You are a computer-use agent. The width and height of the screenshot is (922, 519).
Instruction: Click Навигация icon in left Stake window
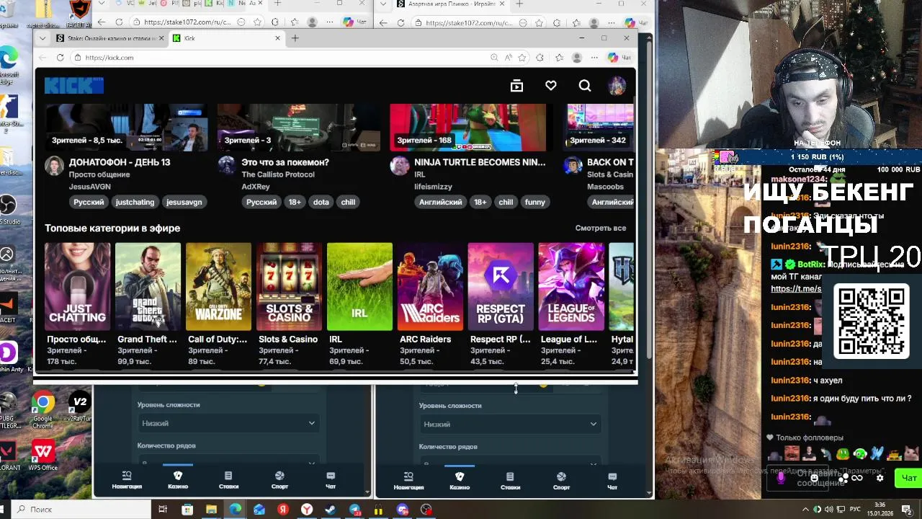[x=127, y=480]
